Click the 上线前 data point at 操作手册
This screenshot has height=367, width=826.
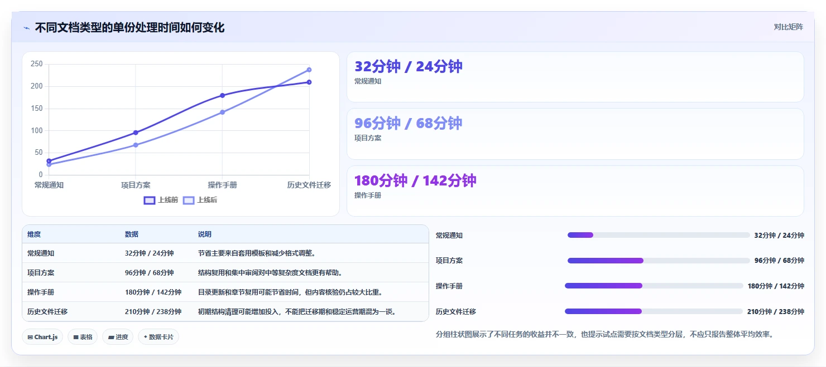223,95
